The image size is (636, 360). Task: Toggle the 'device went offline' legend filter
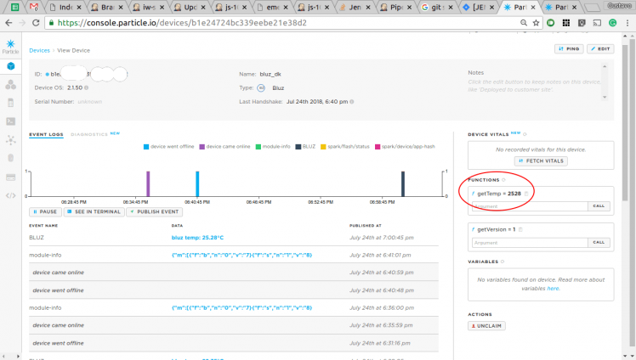(x=170, y=147)
